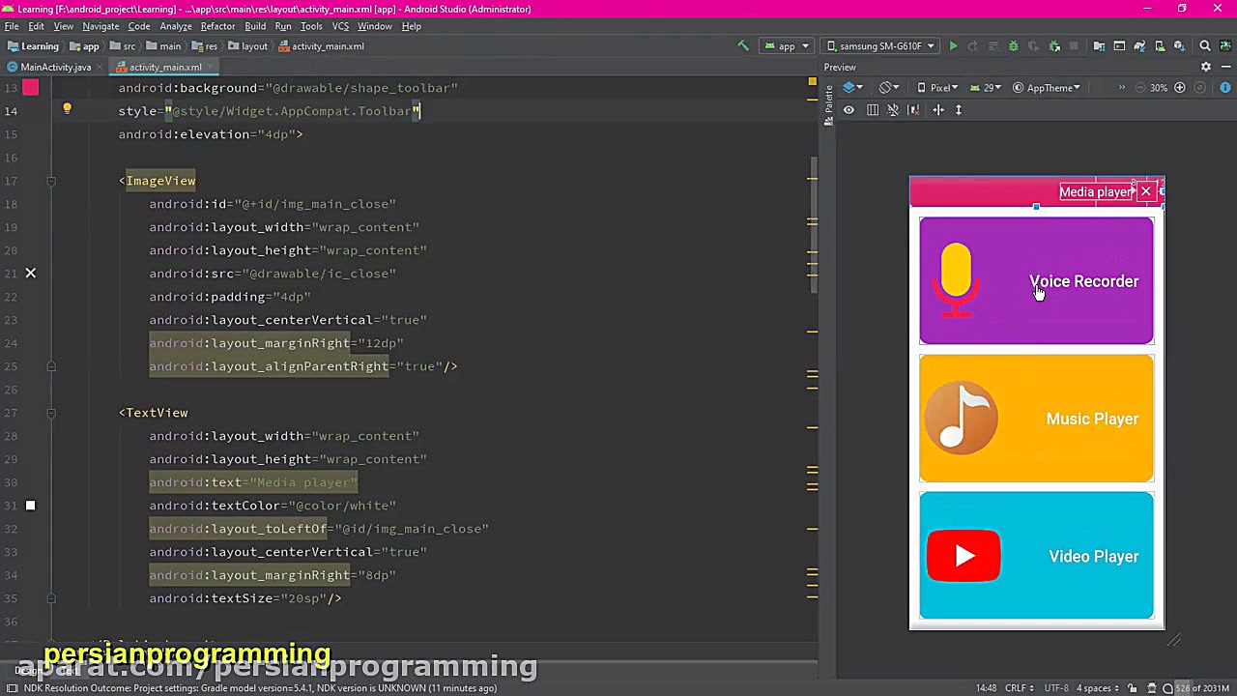This screenshot has width=1237, height=696.
Task: Open the Project Structure icon
Action: coord(1099,46)
